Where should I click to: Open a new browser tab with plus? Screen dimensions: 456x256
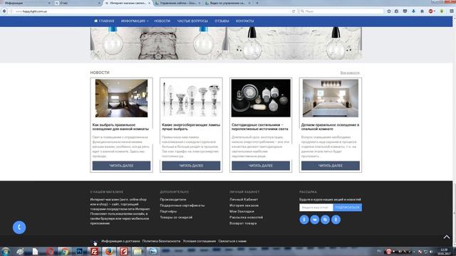pos(257,3)
